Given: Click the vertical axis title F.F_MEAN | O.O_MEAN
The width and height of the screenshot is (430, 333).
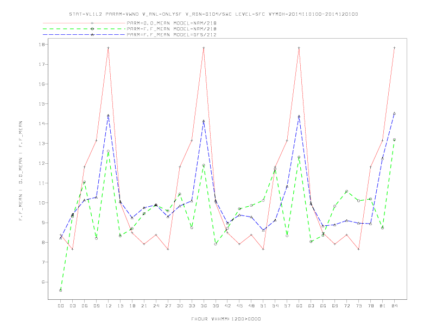Looking at the screenshot, I should click(21, 171).
